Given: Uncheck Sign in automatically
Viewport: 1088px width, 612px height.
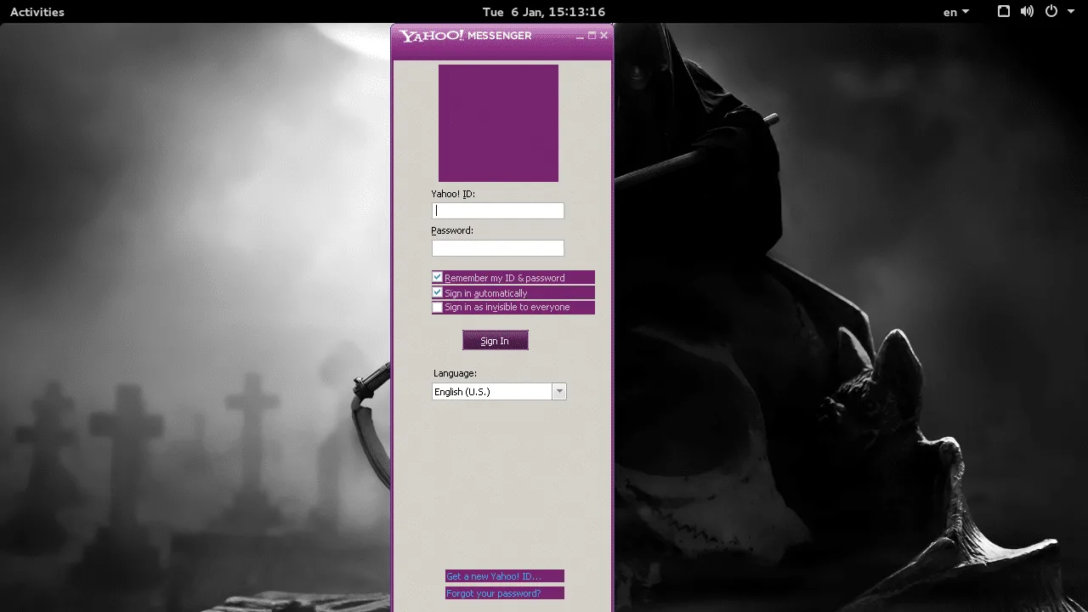Looking at the screenshot, I should point(438,292).
